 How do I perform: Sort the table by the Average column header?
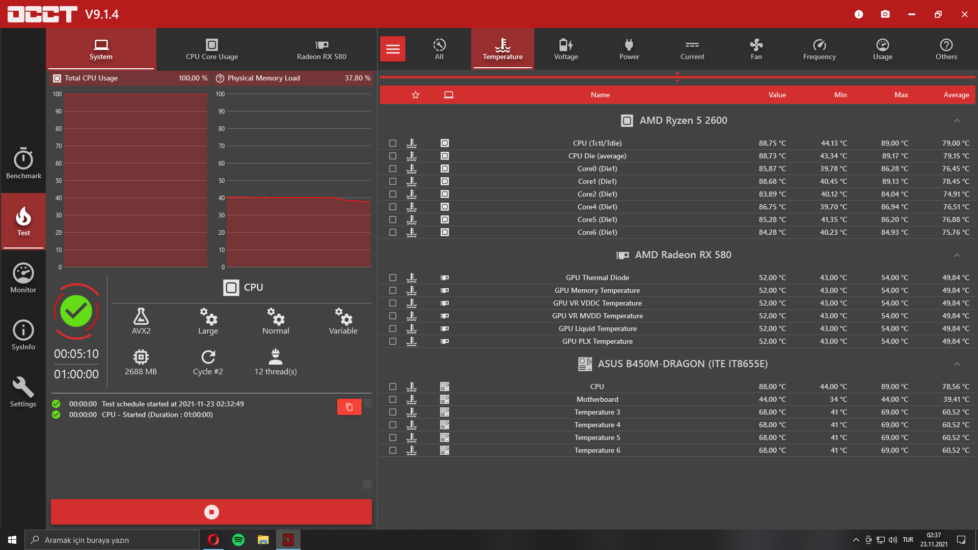point(956,95)
